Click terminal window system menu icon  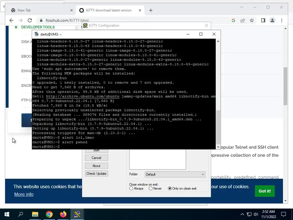tap(36, 34)
